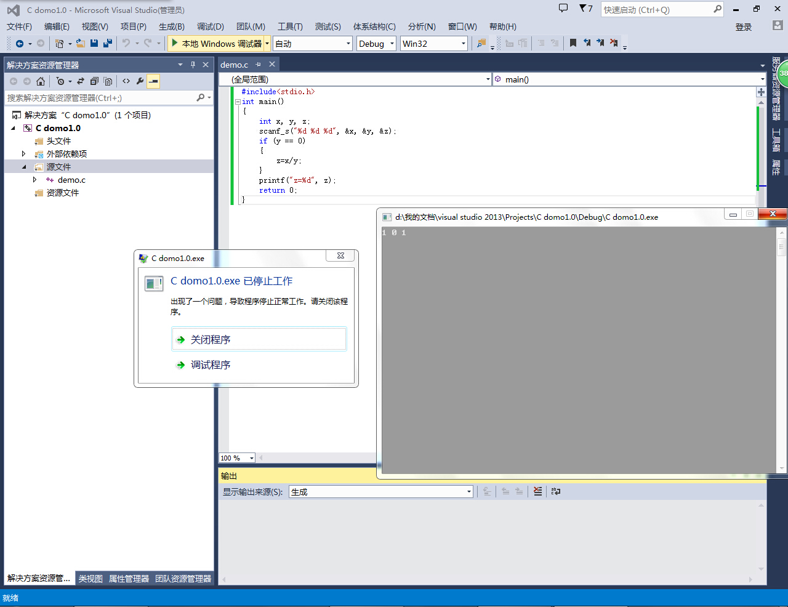
Task: Select the solution "C domo1.0" root node
Action: (x=87, y=115)
